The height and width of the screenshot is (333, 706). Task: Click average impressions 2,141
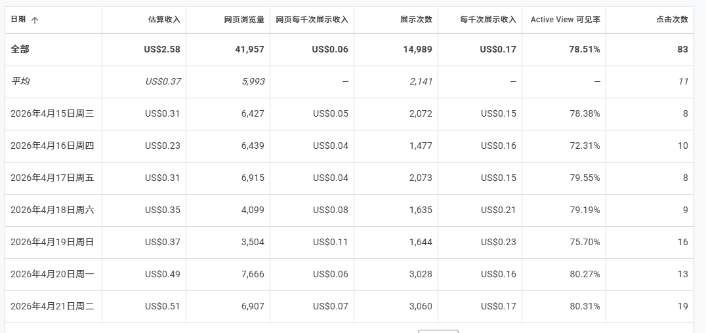pos(421,81)
